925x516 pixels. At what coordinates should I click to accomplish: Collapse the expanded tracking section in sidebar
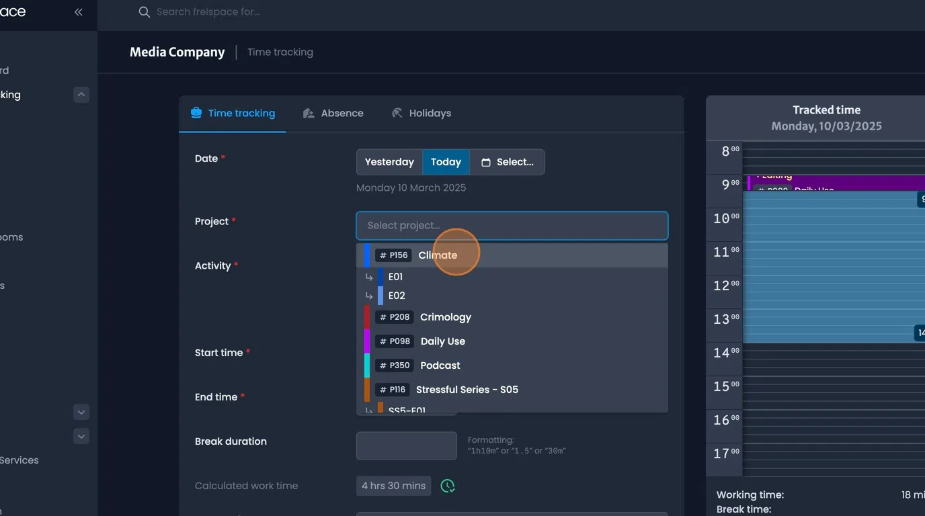pos(81,94)
